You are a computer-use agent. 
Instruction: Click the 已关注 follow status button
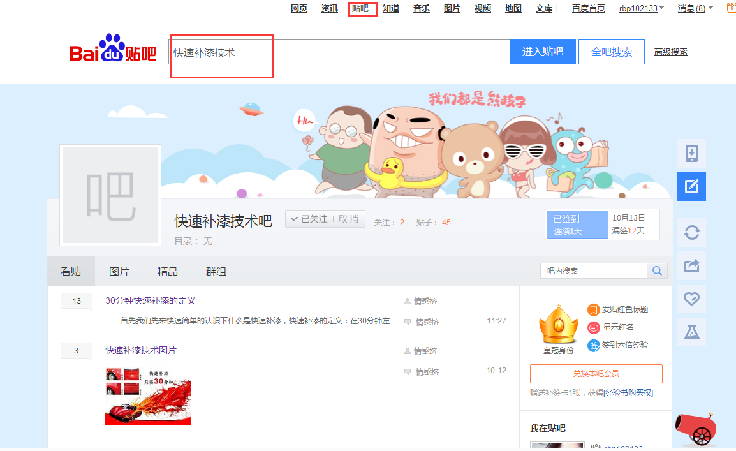click(x=309, y=219)
